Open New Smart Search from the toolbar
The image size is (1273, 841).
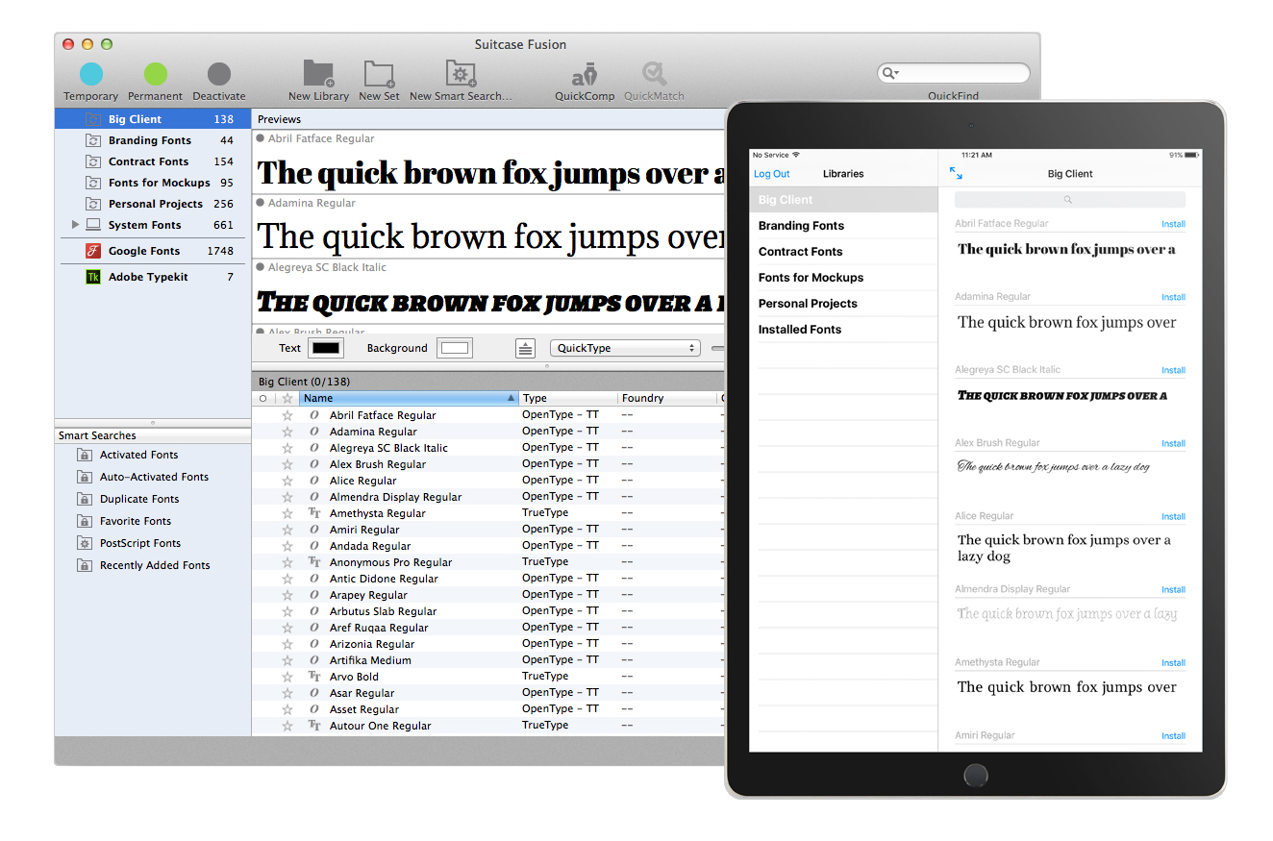click(461, 74)
